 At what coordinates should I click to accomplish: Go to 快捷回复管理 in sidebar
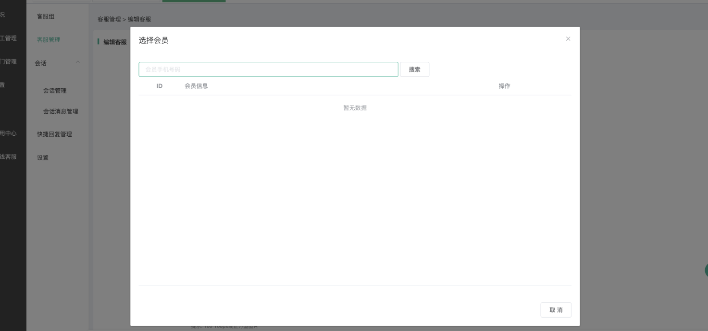tap(54, 134)
